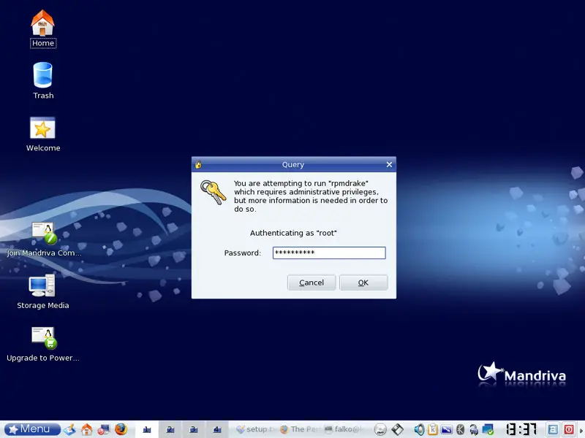Open the volume speaker tray icon
Screen dimensions: 585x438
419,429
